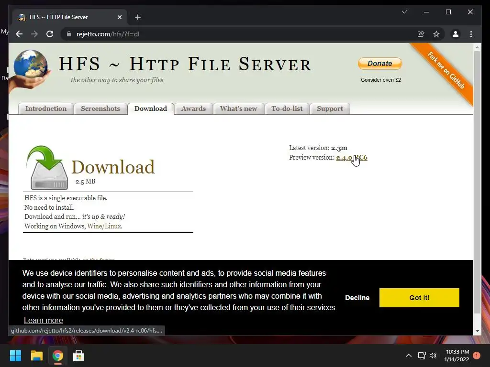Show hidden tray icons chevron

pos(408,356)
